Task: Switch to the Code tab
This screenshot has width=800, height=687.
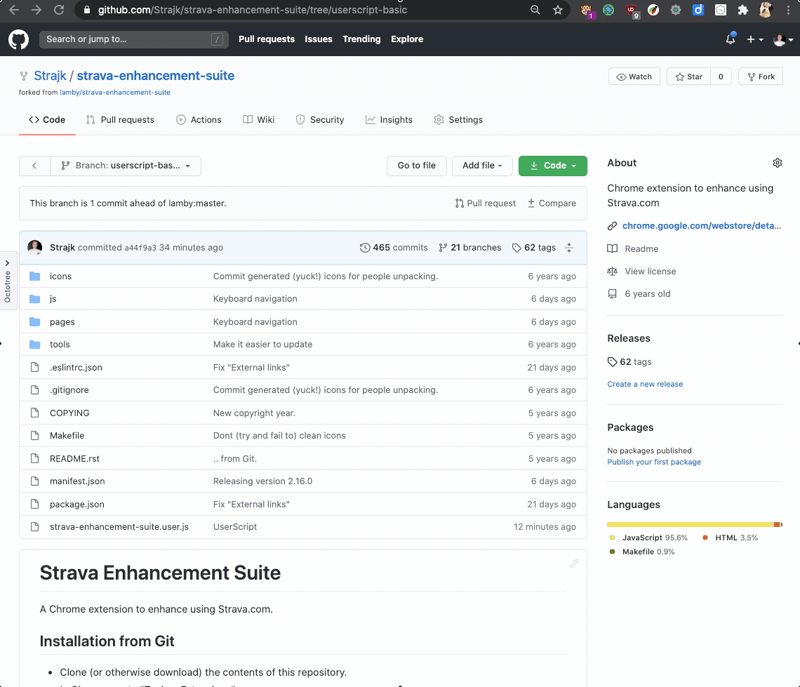Action: (47, 120)
